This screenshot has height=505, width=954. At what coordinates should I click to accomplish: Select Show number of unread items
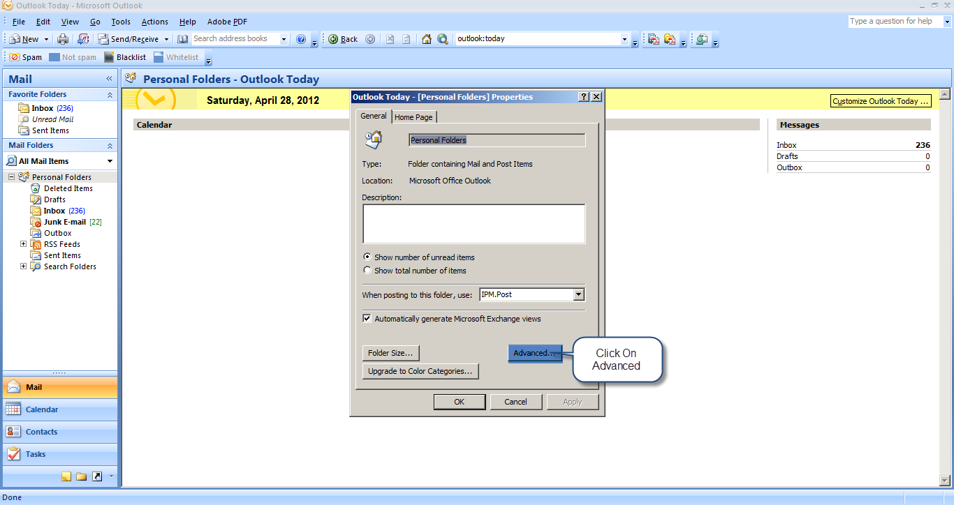pos(418,257)
